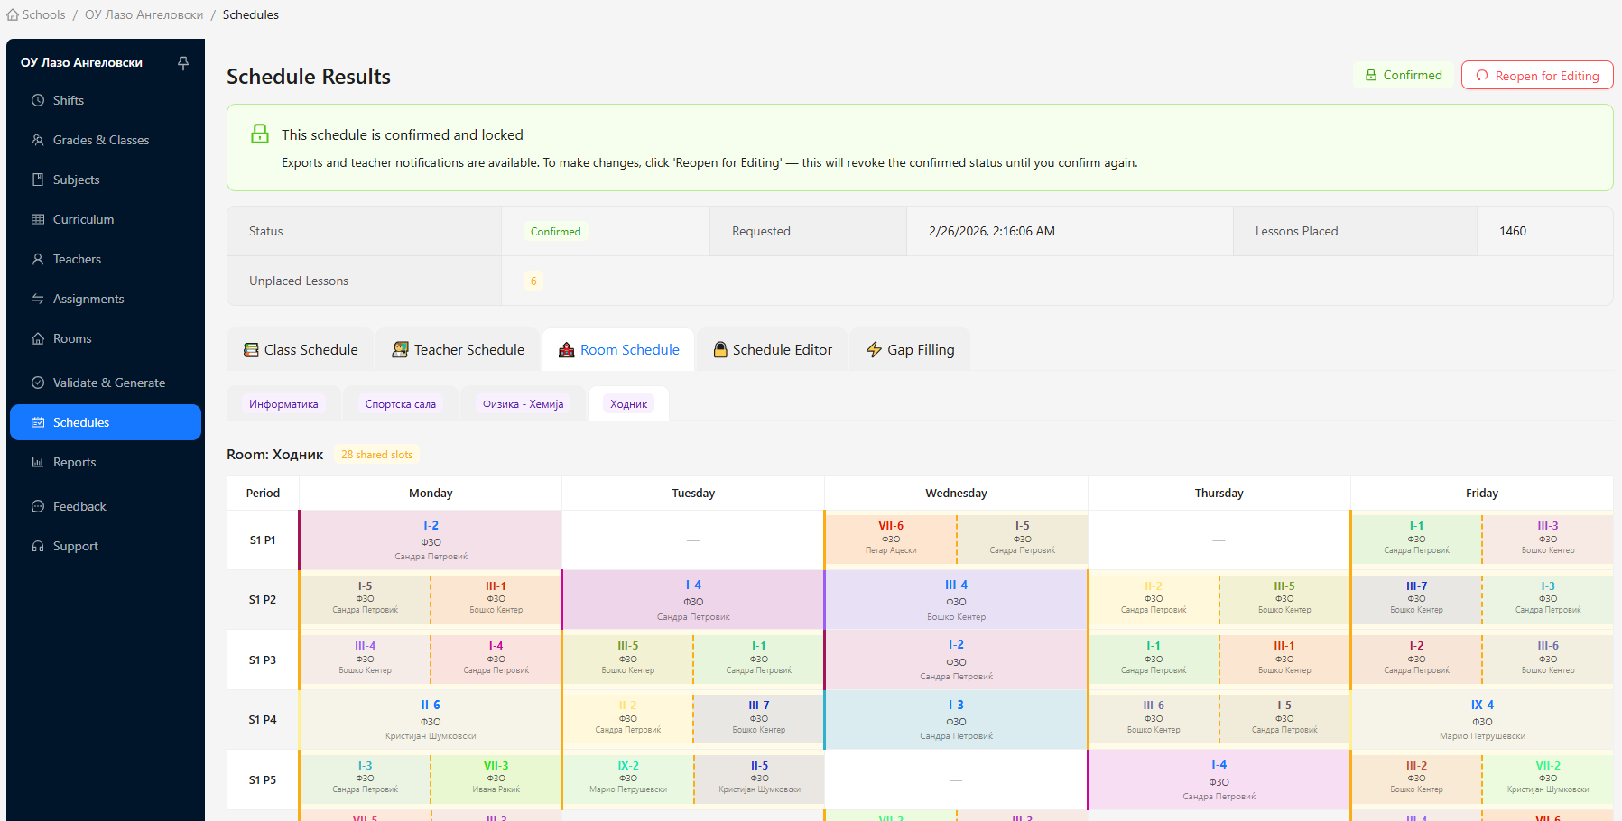Click the Confirmed badge in the Status row
1622x821 pixels.
556,232
